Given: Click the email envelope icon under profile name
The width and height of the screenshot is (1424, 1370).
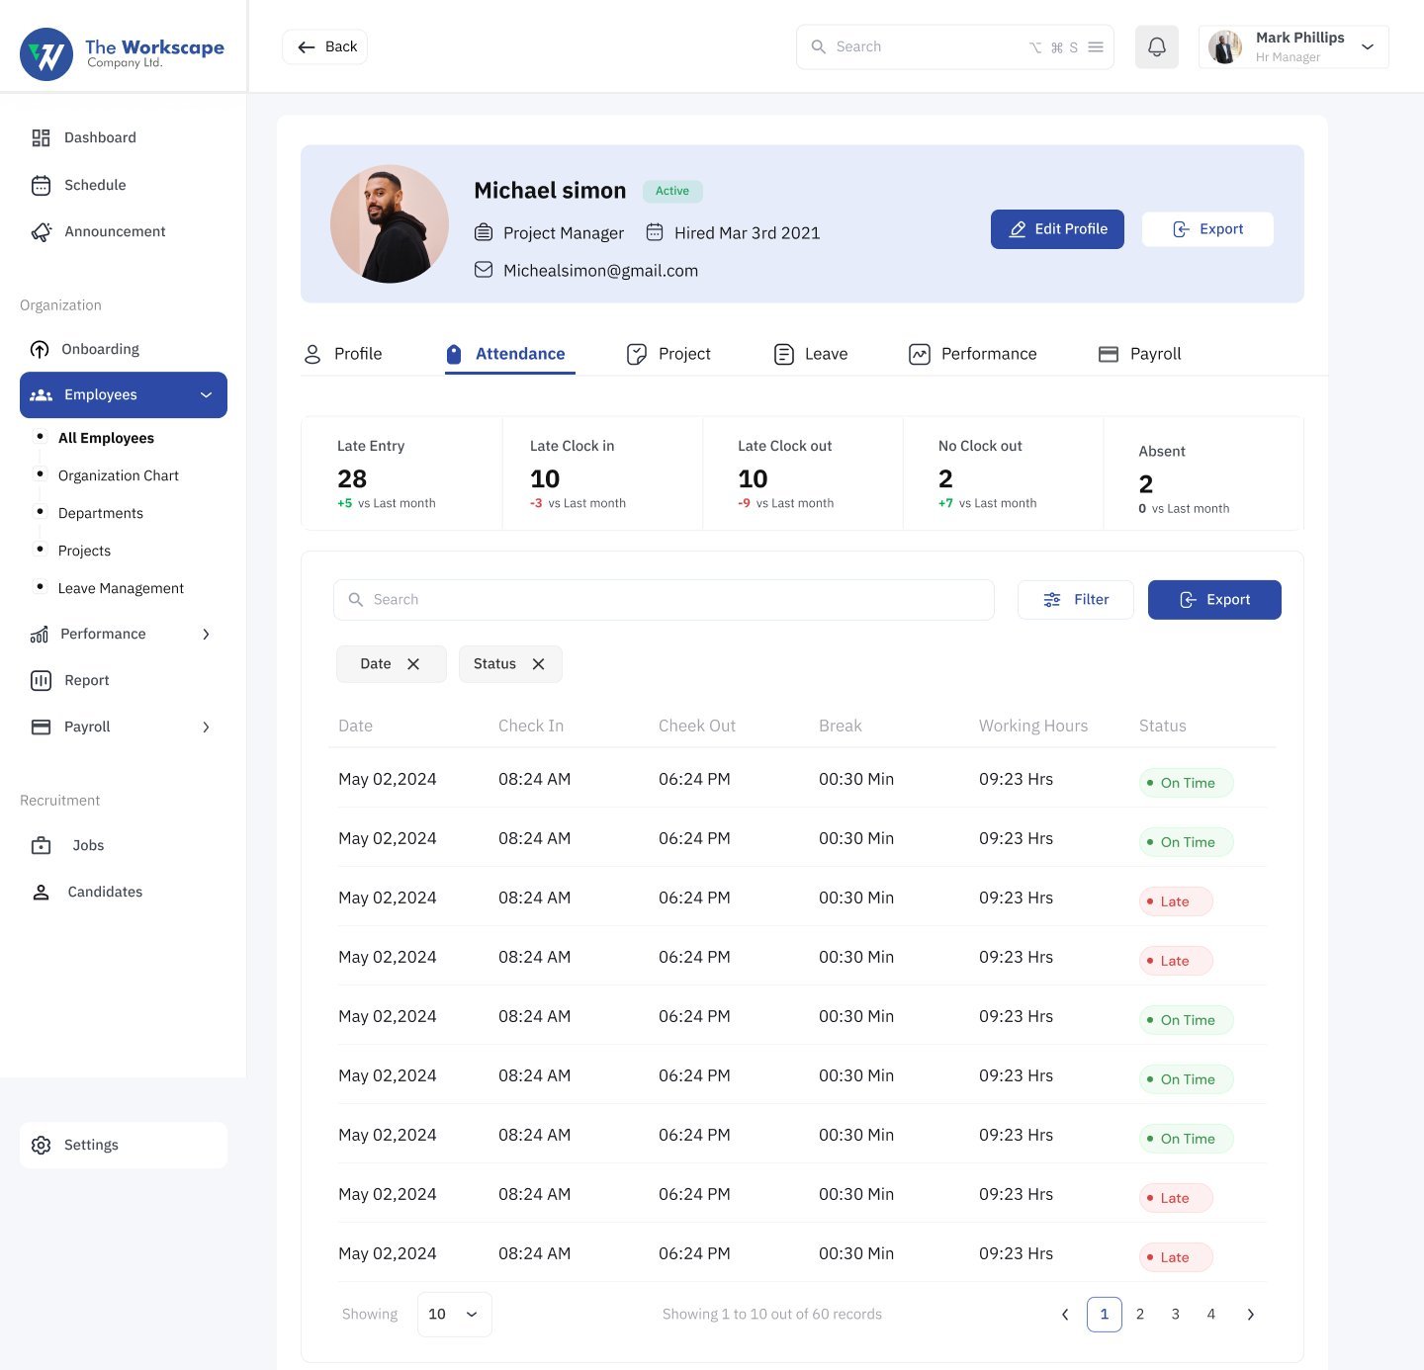Looking at the screenshot, I should point(484,270).
